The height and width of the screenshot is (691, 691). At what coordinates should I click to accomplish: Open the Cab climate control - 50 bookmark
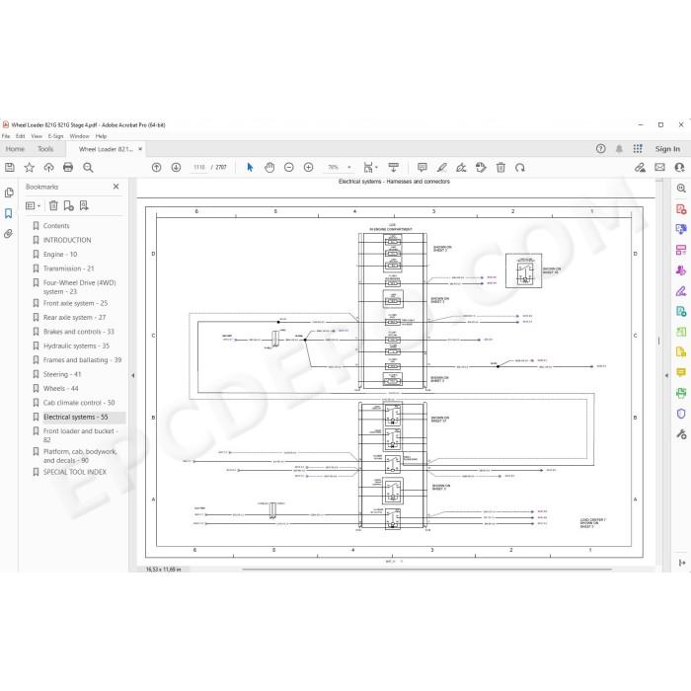[x=79, y=403]
